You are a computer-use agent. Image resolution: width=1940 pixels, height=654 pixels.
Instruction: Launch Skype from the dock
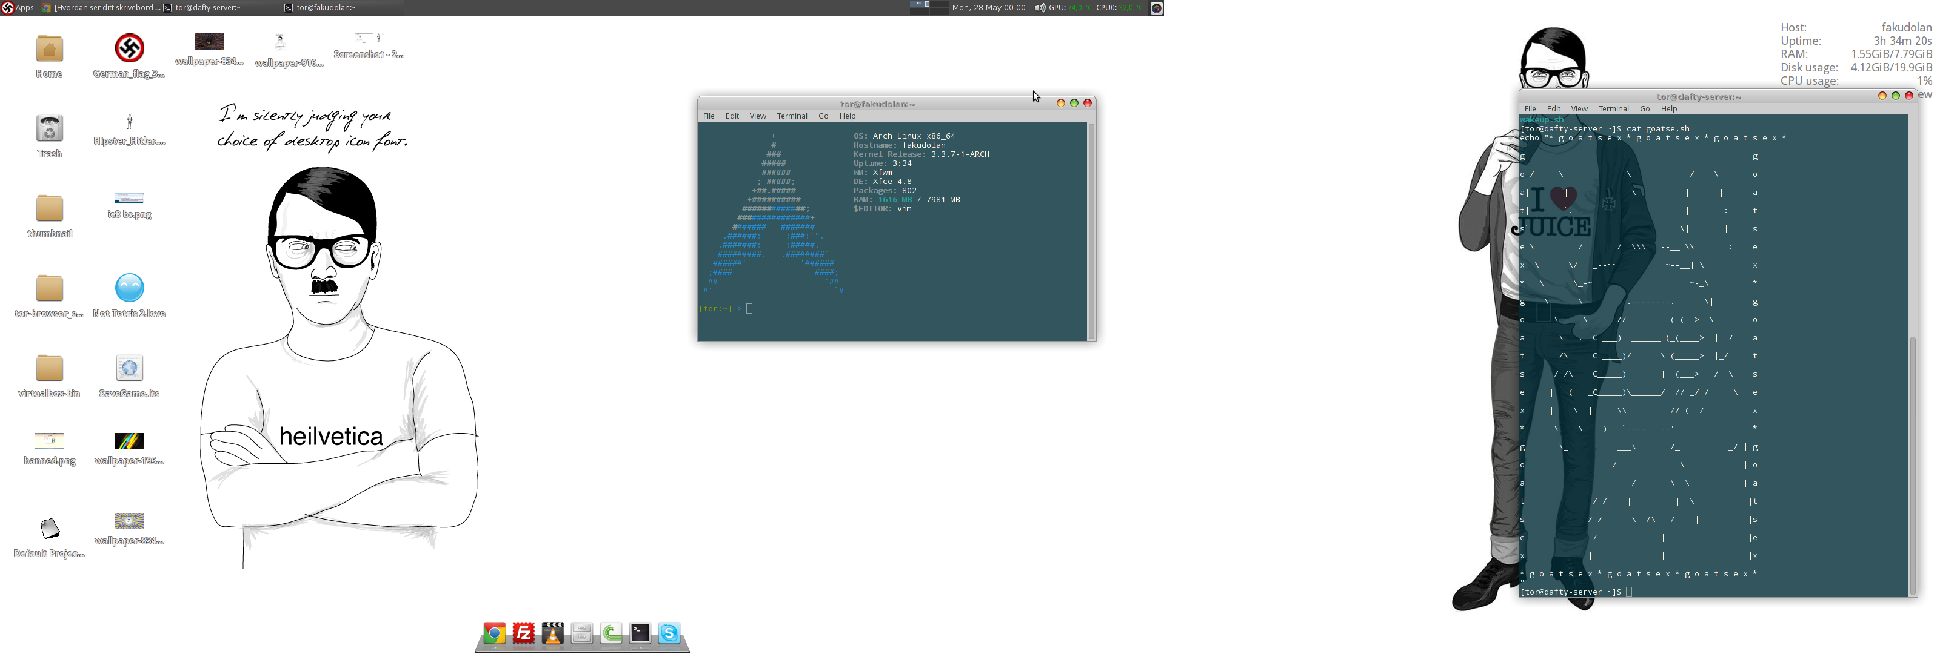pos(669,633)
